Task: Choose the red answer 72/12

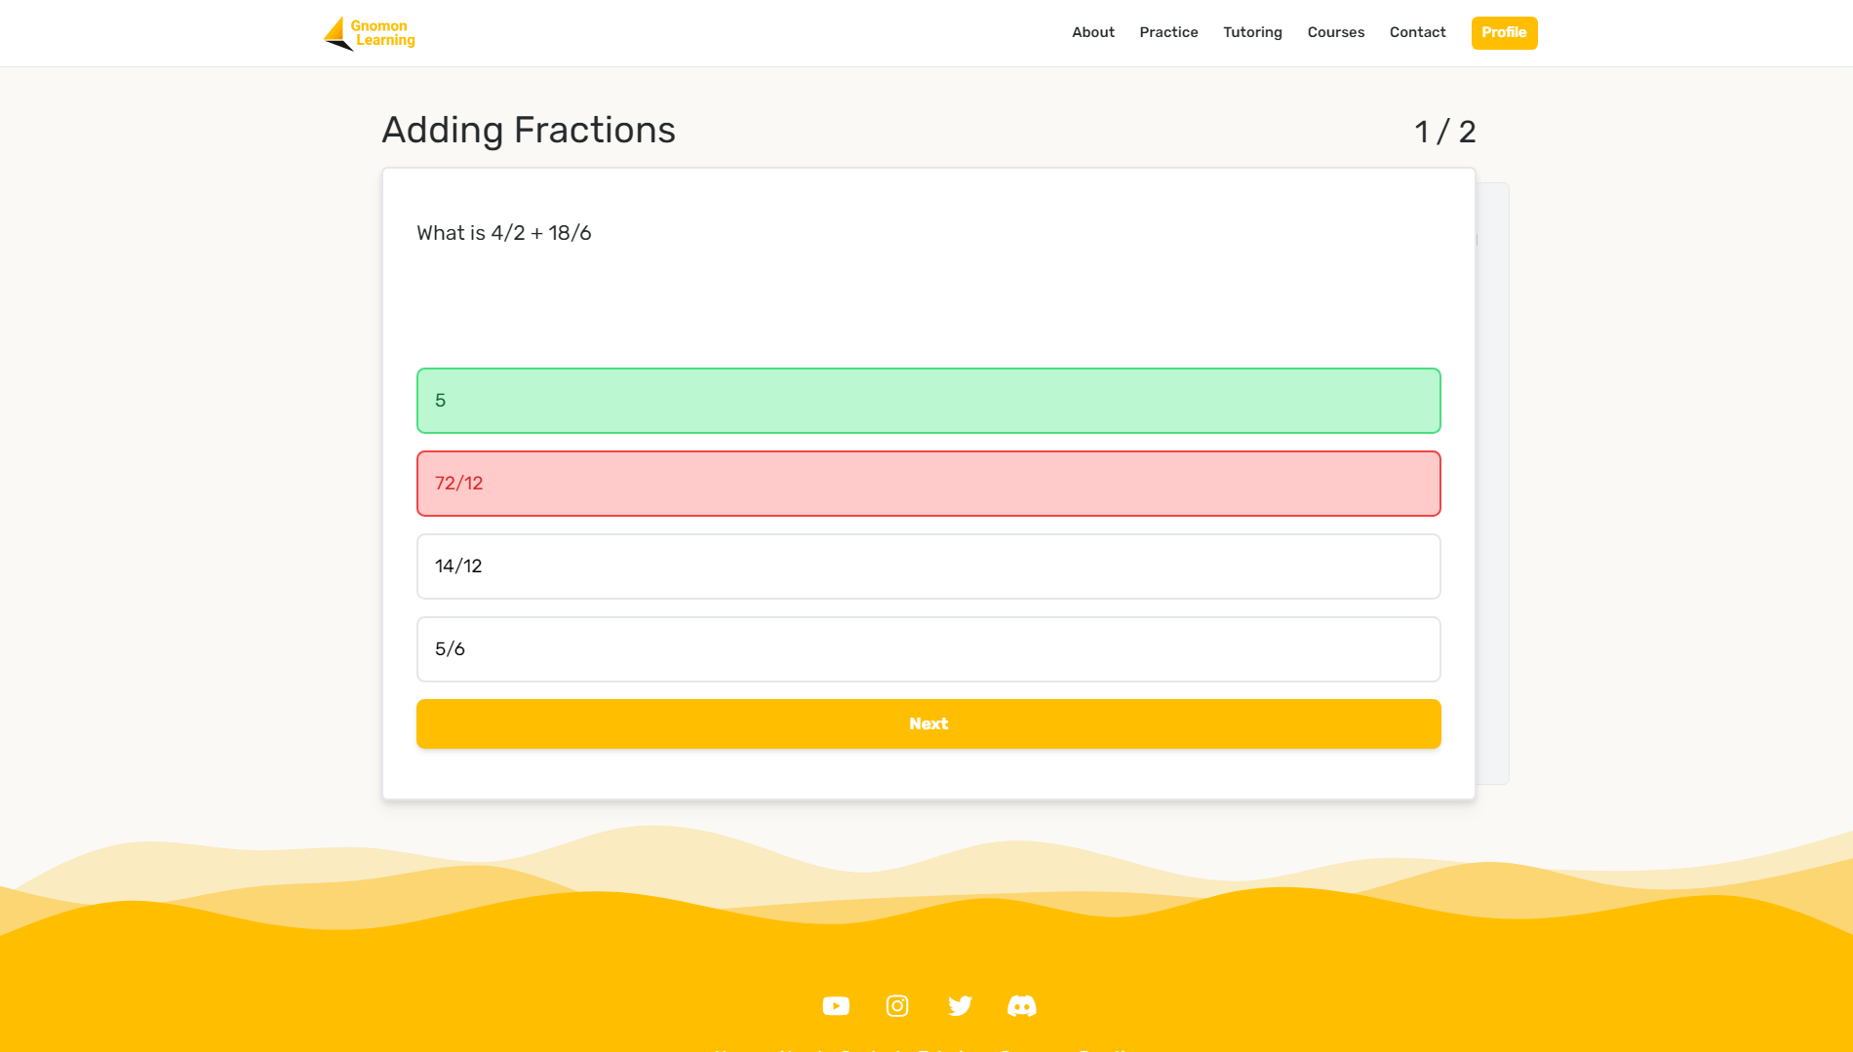Action: click(927, 484)
